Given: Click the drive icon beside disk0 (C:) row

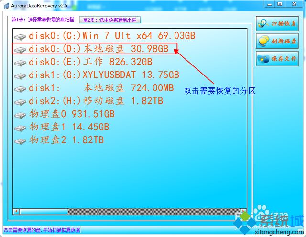Looking at the screenshot, I should pos(20,37).
